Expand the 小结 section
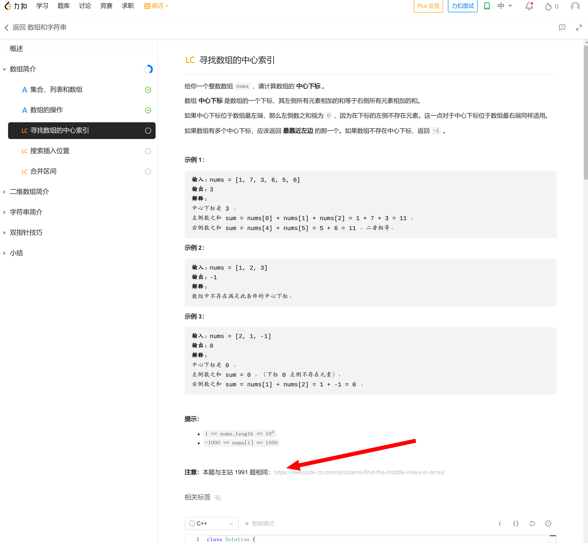The height and width of the screenshot is (543, 588). pyautogui.click(x=16, y=253)
